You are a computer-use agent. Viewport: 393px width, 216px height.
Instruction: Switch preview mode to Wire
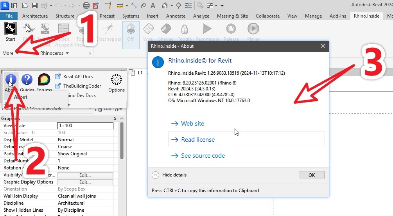click(x=148, y=29)
